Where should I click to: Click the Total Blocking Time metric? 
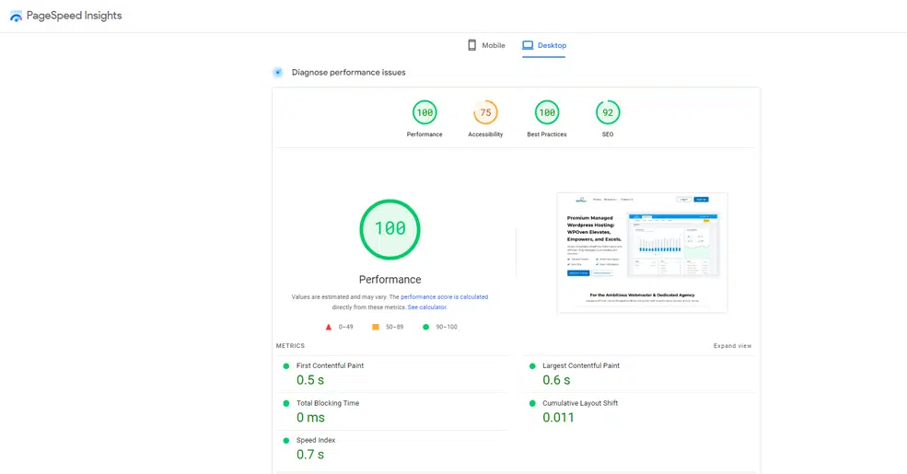click(x=328, y=403)
